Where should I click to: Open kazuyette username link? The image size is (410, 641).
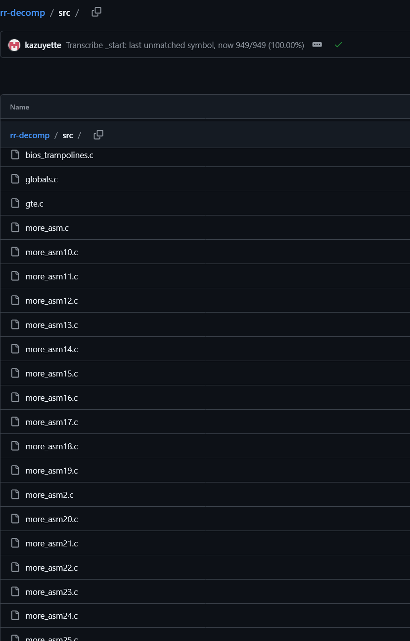43,45
